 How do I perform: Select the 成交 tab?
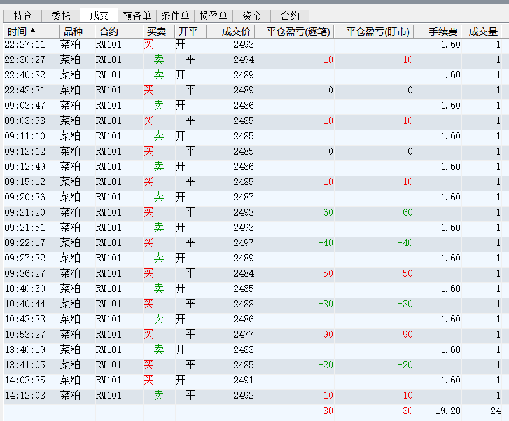pyautogui.click(x=99, y=15)
